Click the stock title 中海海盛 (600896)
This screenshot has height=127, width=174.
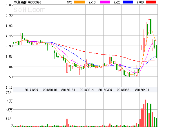(x=27, y=2)
